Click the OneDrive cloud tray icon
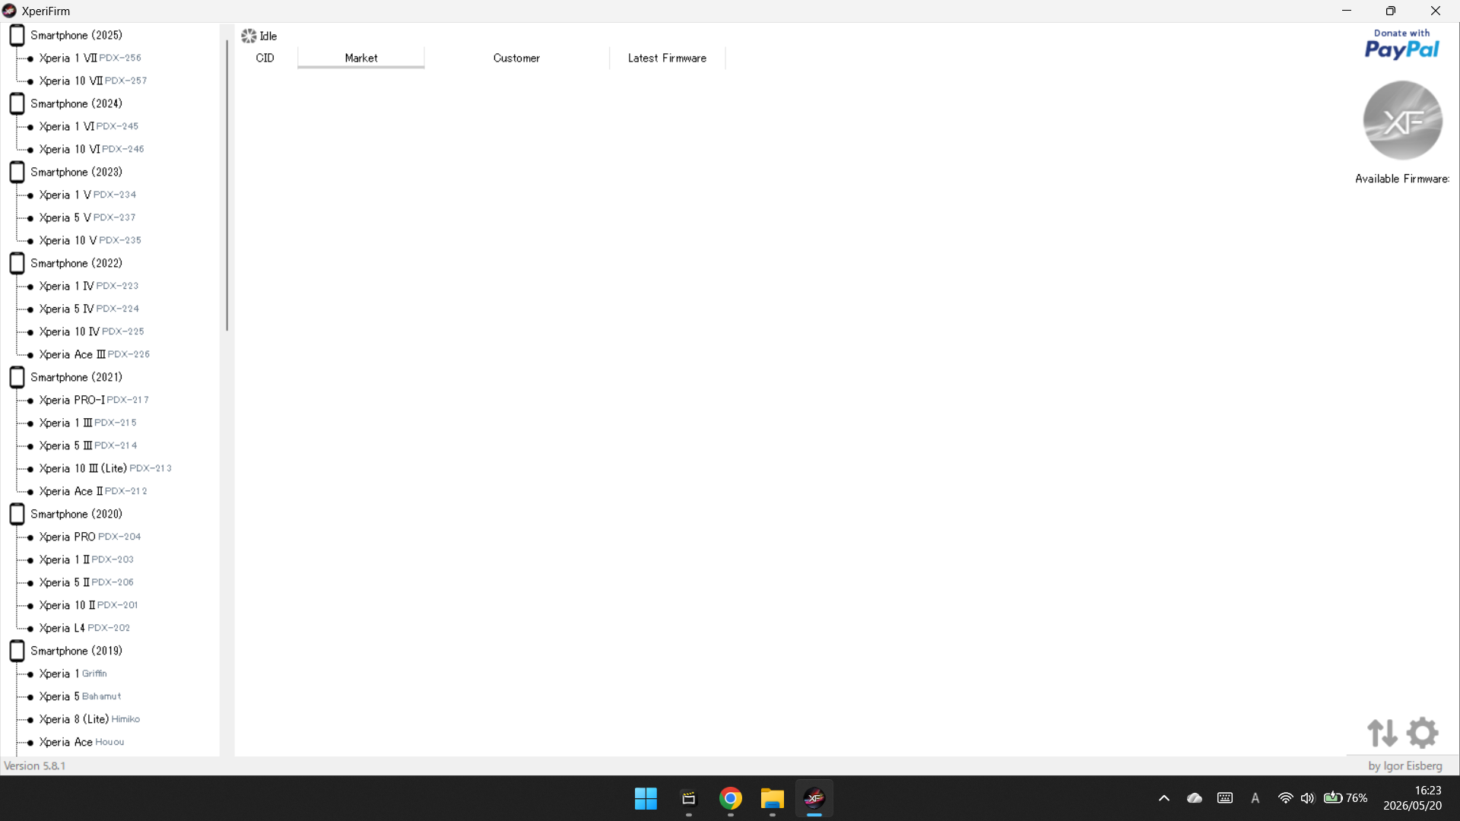The width and height of the screenshot is (1460, 821). [1195, 798]
